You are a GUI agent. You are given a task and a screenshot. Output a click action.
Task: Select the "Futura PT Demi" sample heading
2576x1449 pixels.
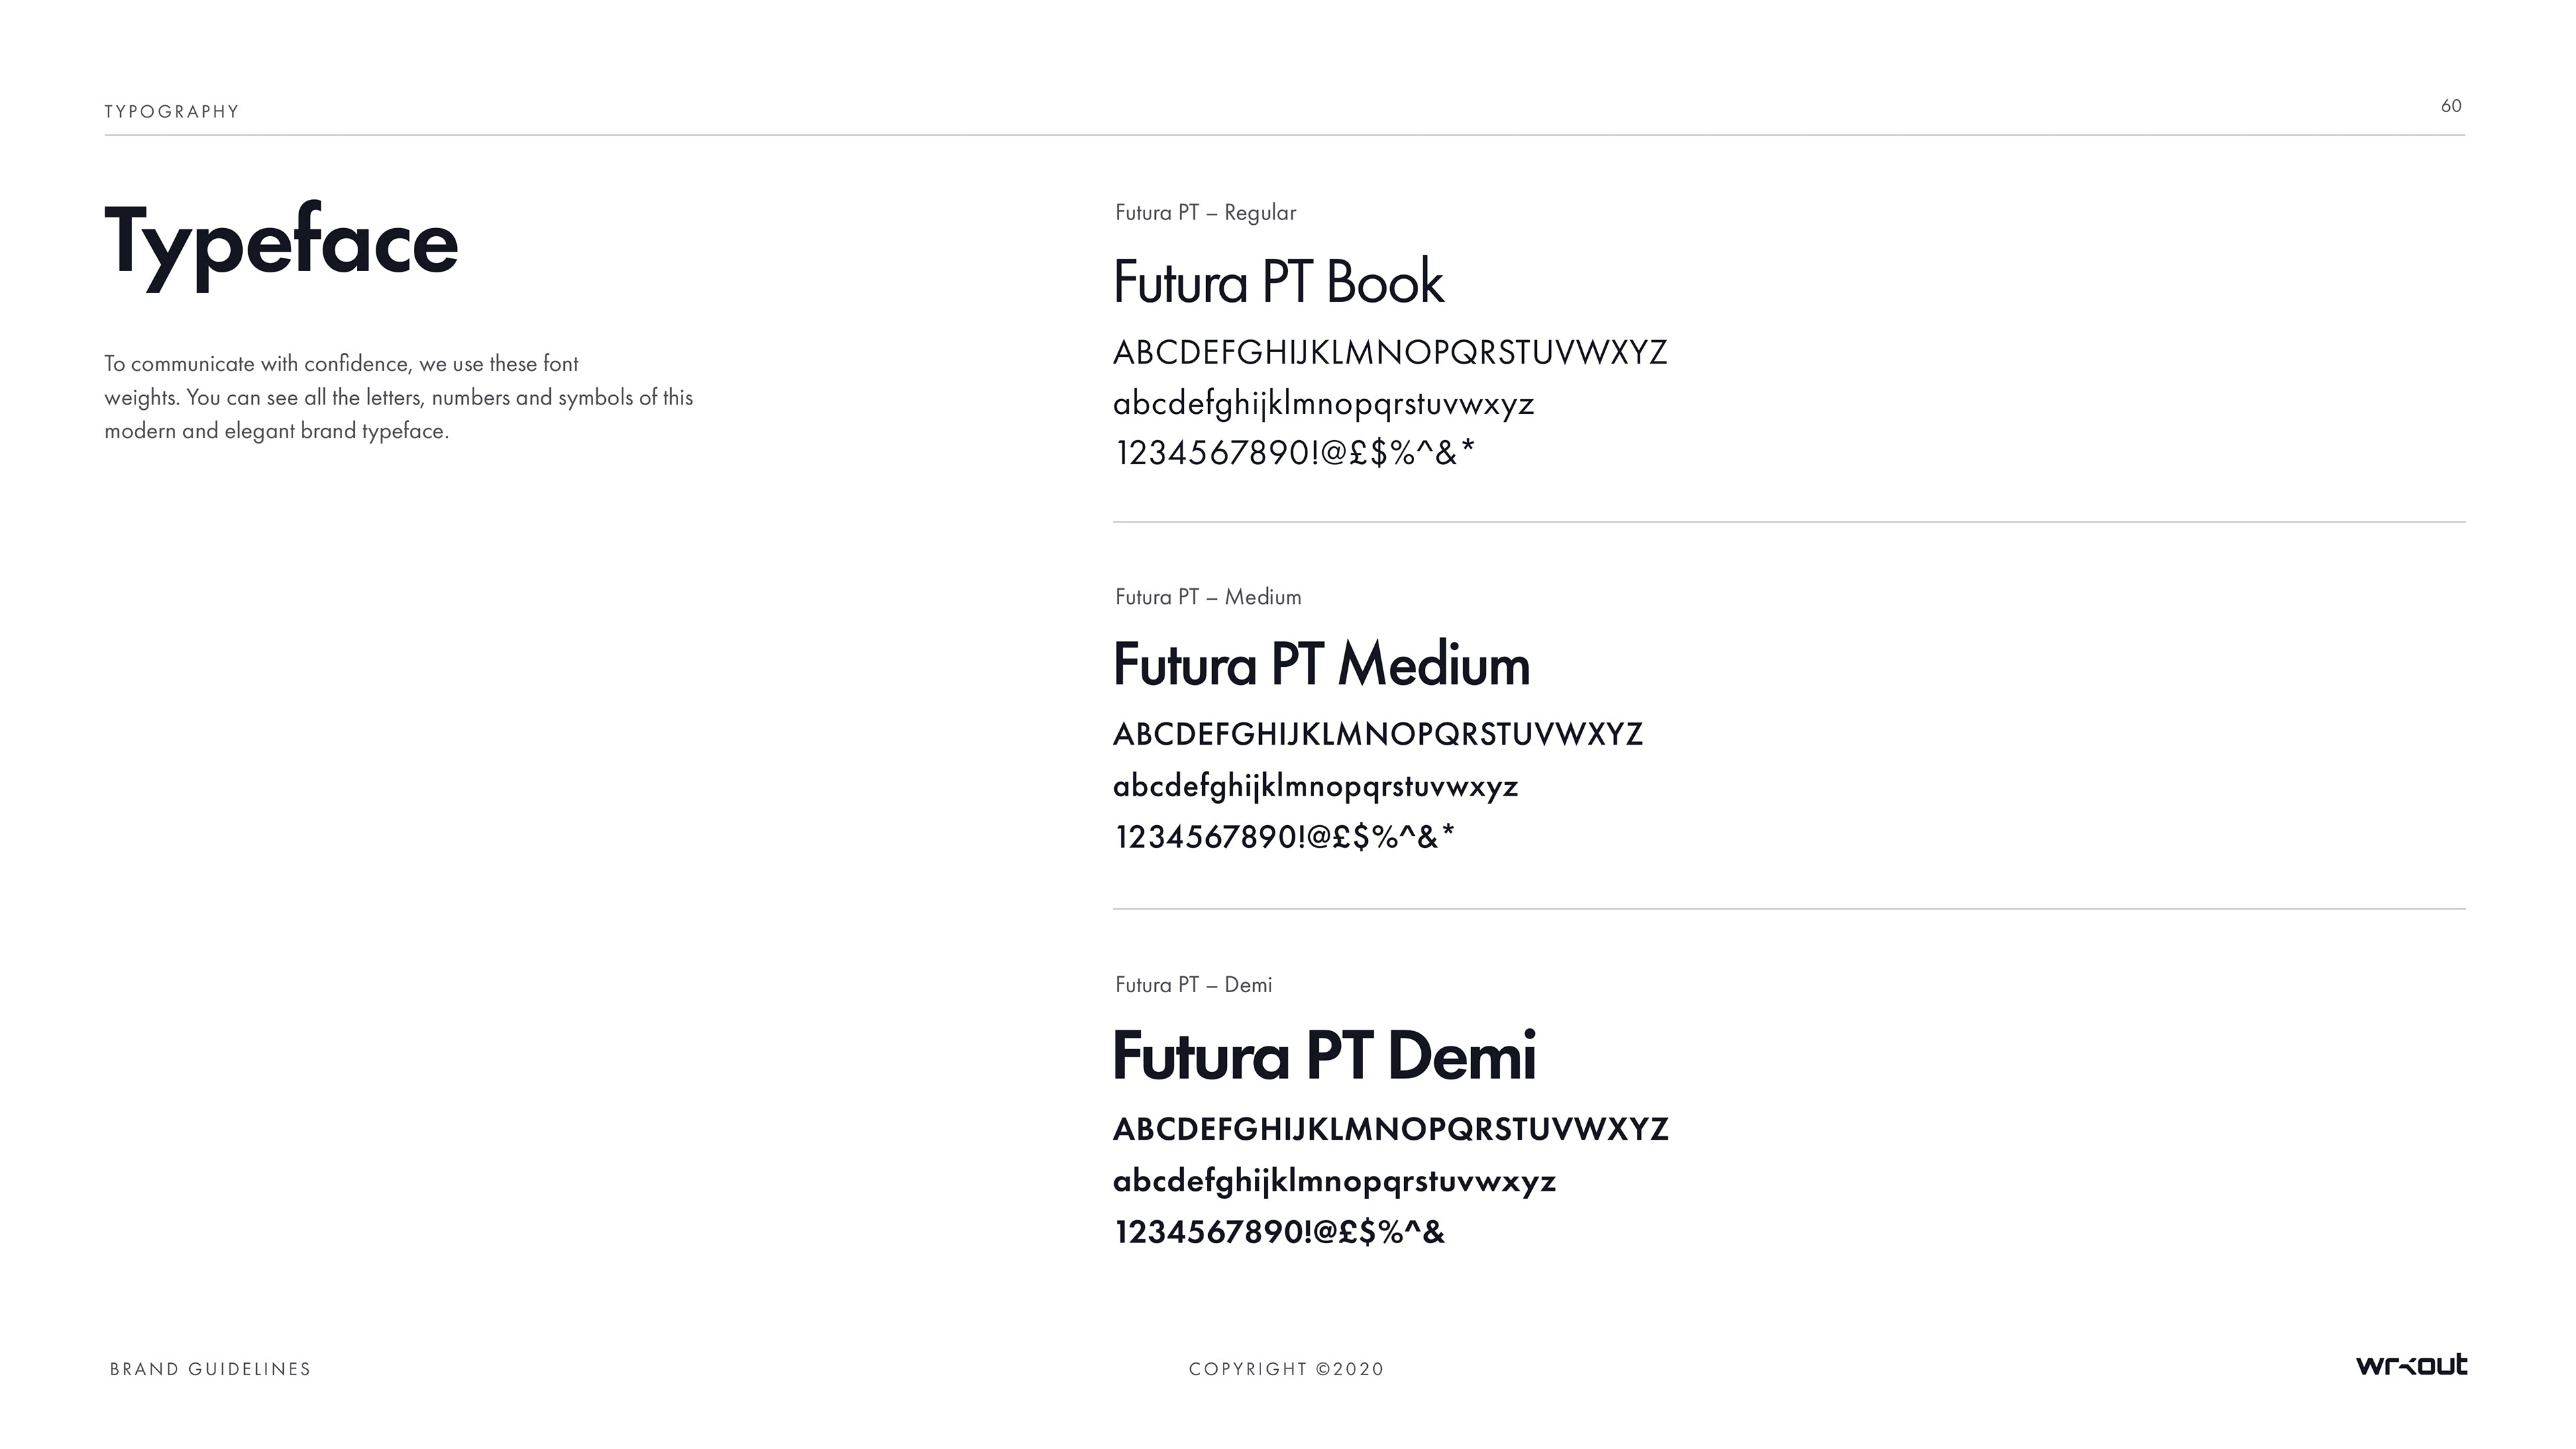1324,1056
